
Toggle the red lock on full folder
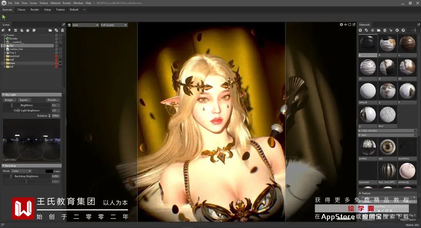pos(57,67)
